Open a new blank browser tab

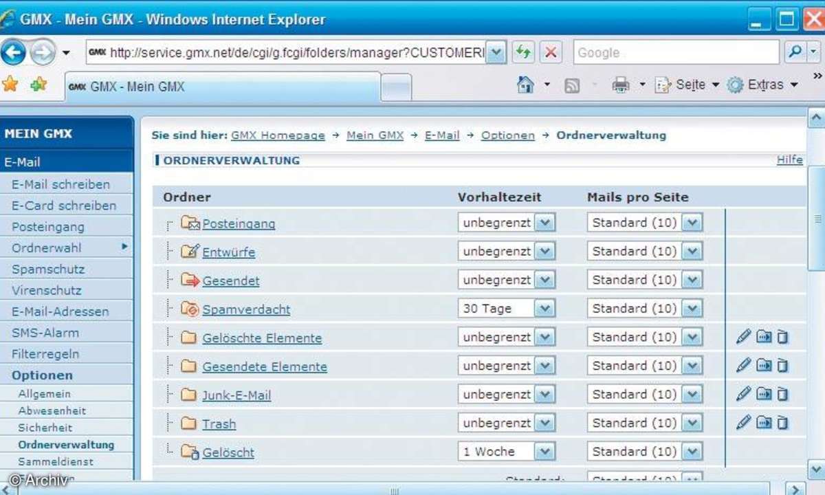click(396, 87)
